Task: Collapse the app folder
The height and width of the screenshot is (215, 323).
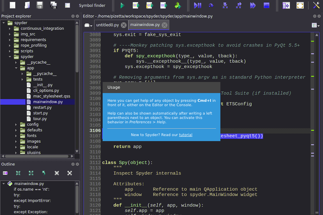Action: tap(15, 68)
